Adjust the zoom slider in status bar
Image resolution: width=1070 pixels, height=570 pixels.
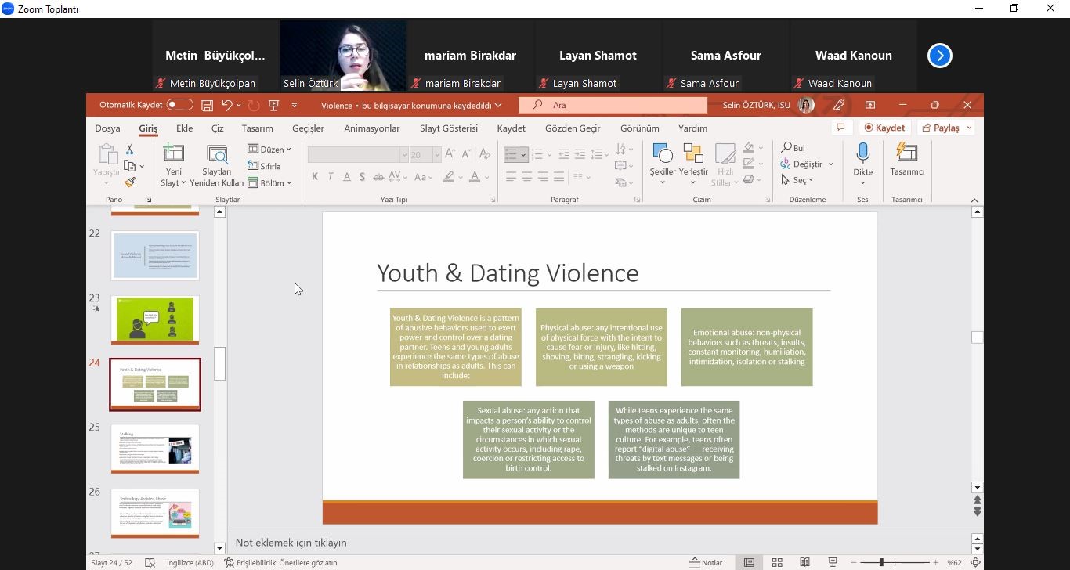click(x=881, y=562)
